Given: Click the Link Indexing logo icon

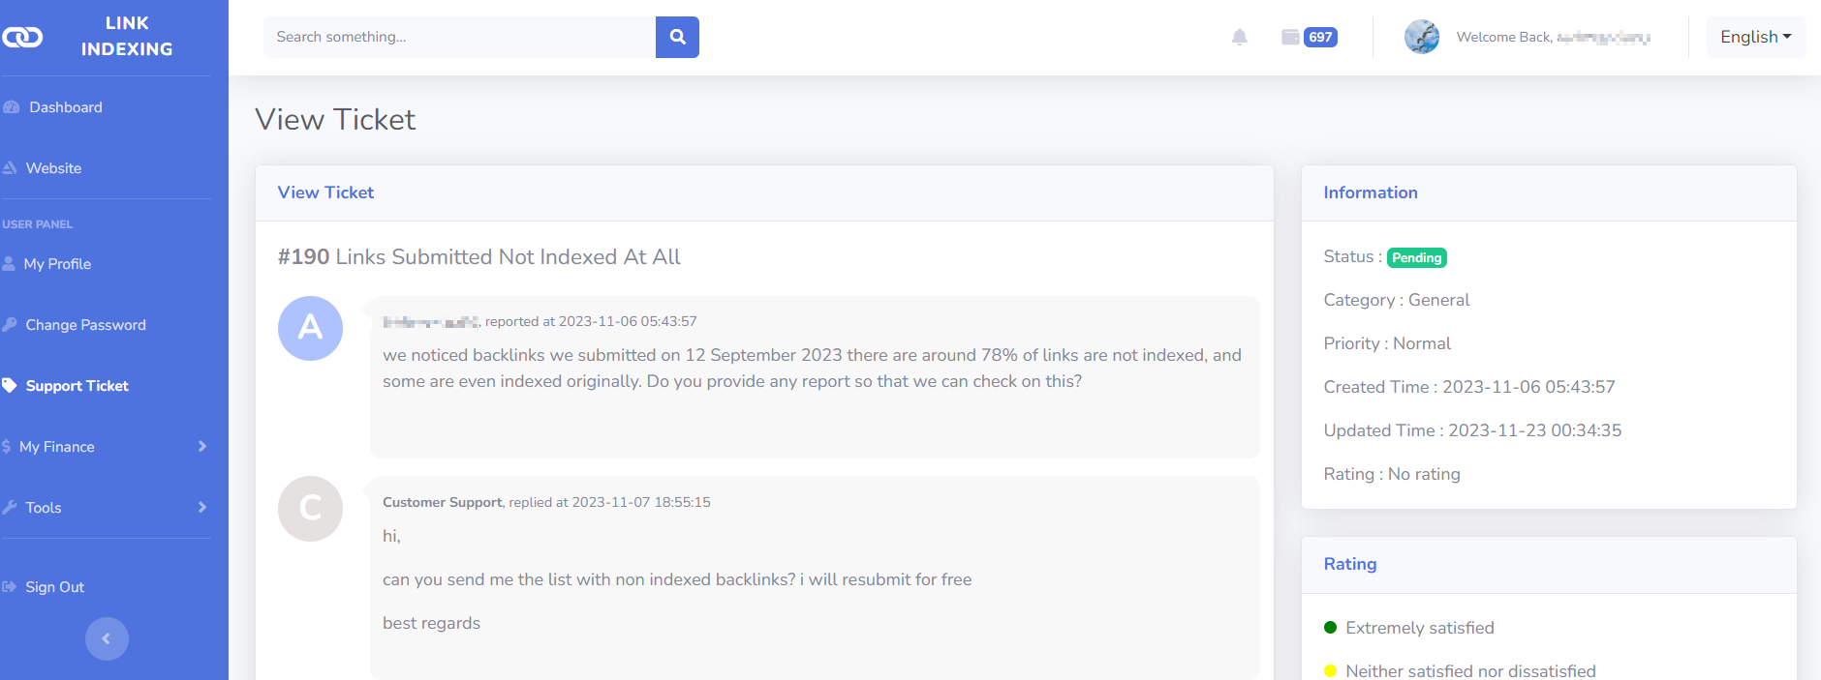Looking at the screenshot, I should pyautogui.click(x=22, y=37).
